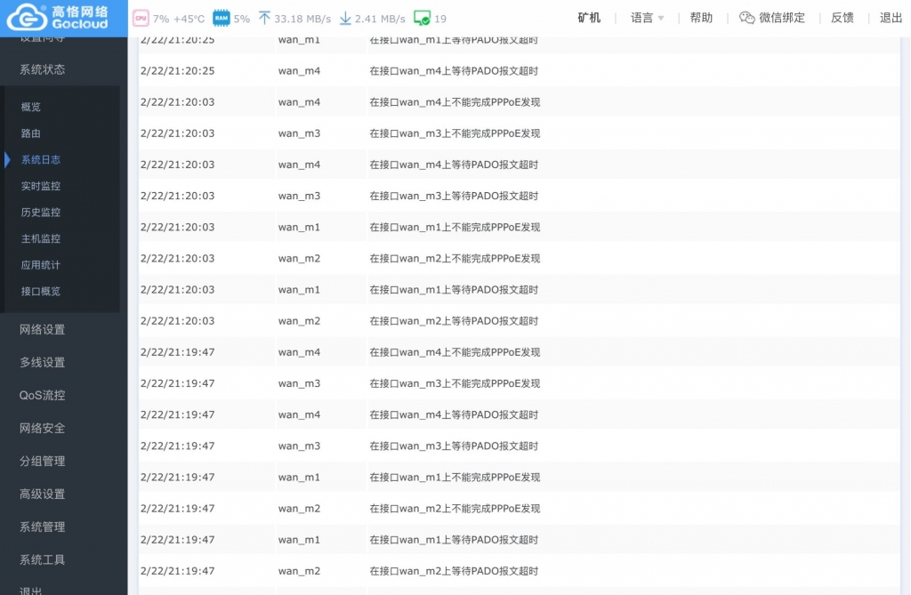Click 在接口wan_m2上不能完成PPPoE发现 at 21:19:47

[455, 509]
